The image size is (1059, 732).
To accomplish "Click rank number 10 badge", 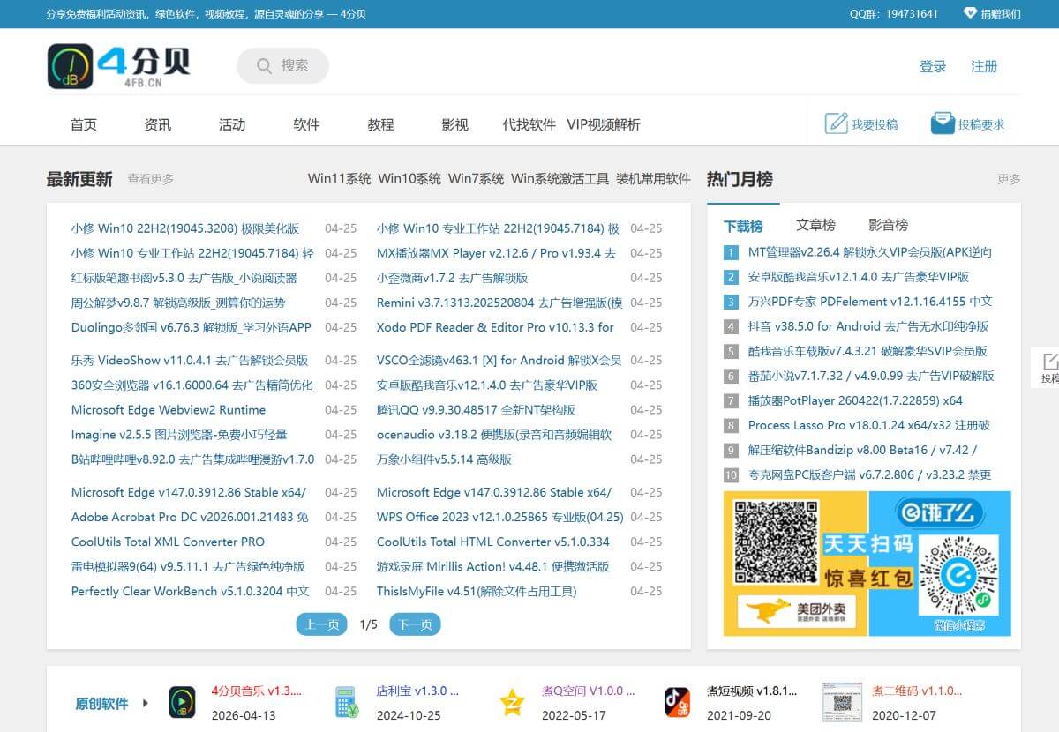I will (x=731, y=474).
